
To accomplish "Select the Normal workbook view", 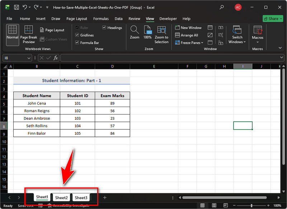I will tap(13, 35).
